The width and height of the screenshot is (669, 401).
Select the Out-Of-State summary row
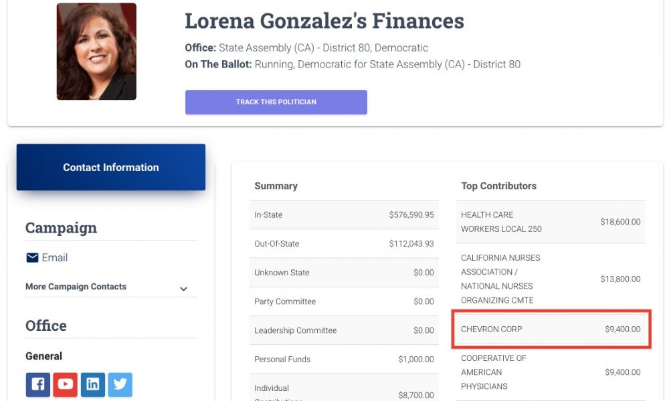point(344,244)
